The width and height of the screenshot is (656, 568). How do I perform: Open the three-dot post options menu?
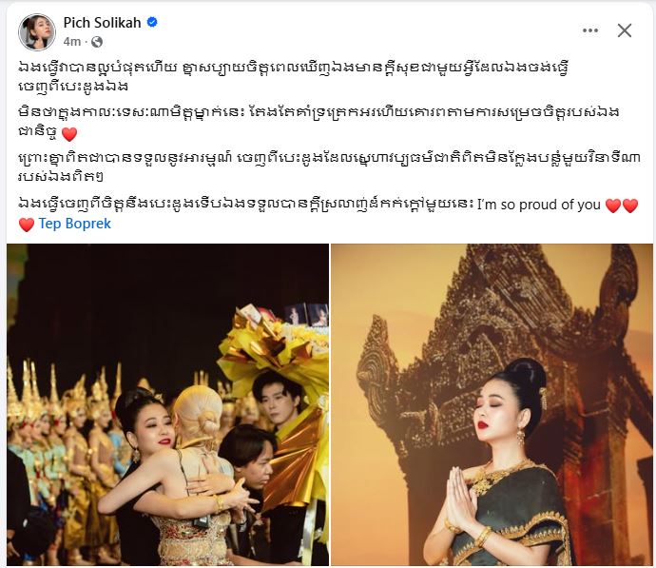pyautogui.click(x=589, y=30)
